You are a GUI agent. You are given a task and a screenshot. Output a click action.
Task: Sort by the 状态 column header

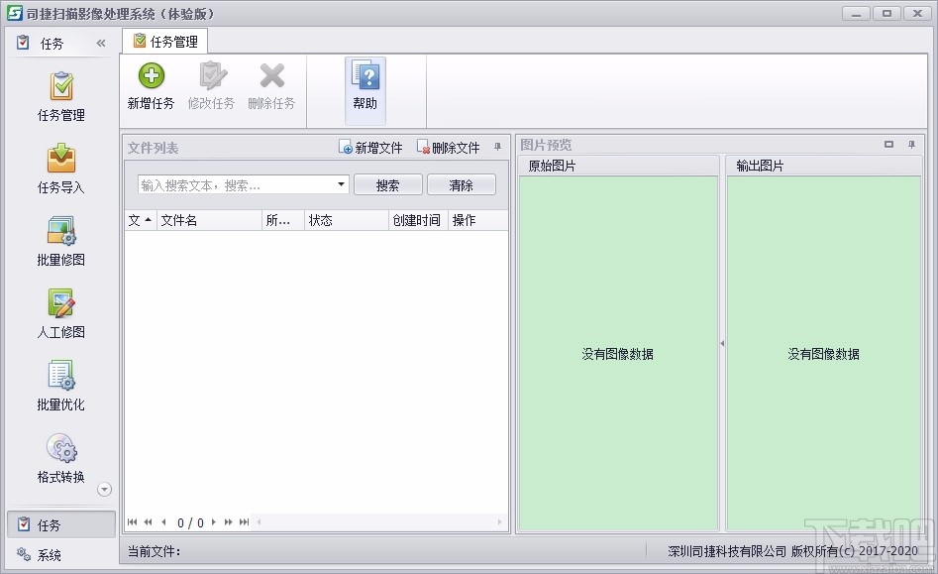tap(347, 220)
